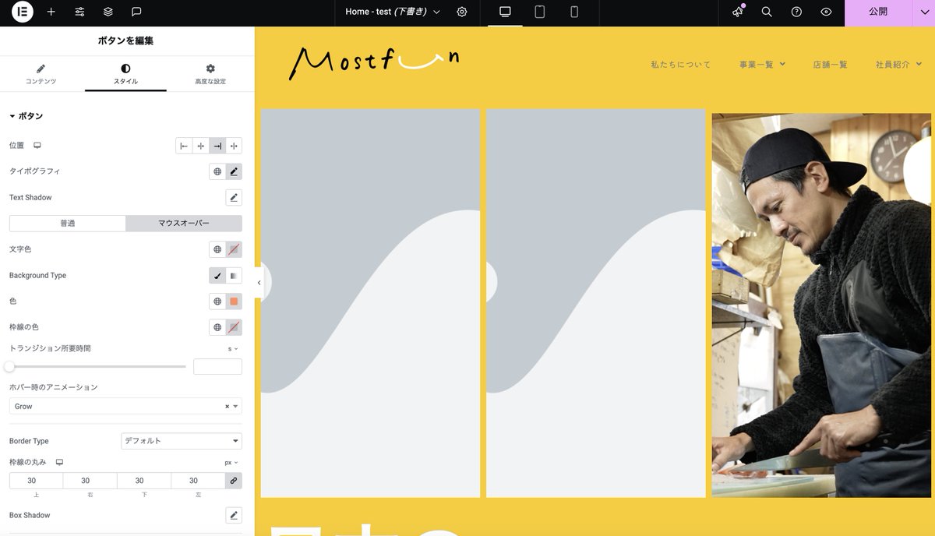Click responsive device icon beside 位置

[x=37, y=146]
